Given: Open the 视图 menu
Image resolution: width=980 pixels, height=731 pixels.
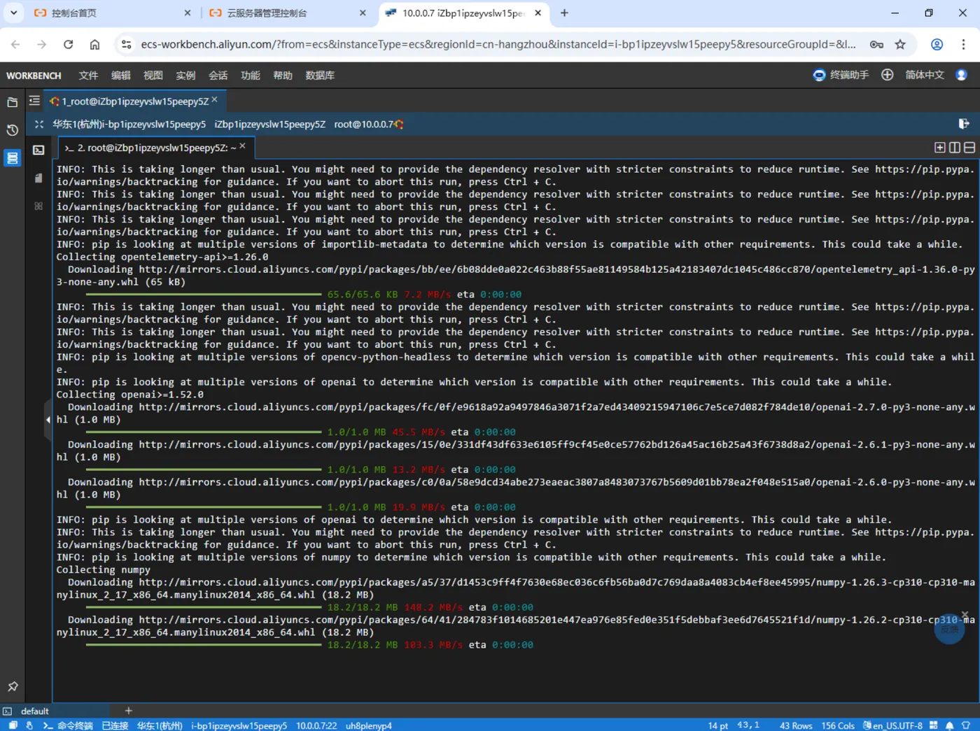Looking at the screenshot, I should [x=153, y=76].
